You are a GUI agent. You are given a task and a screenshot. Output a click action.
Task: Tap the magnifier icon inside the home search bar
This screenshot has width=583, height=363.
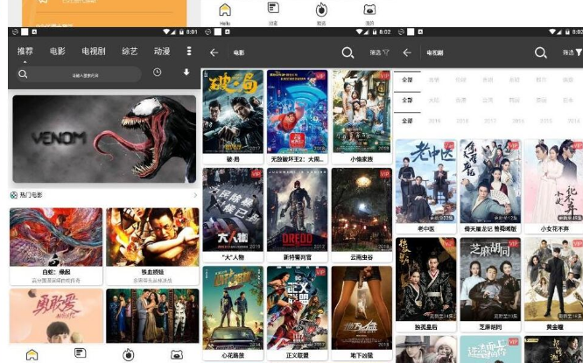click(23, 74)
